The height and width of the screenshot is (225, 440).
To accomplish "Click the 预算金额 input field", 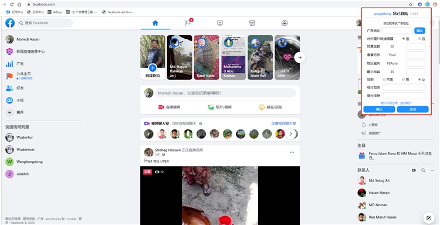I will pyautogui.click(x=416, y=46).
